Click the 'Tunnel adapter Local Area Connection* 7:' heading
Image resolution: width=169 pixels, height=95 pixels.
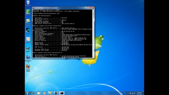pyautogui.click(x=48, y=53)
